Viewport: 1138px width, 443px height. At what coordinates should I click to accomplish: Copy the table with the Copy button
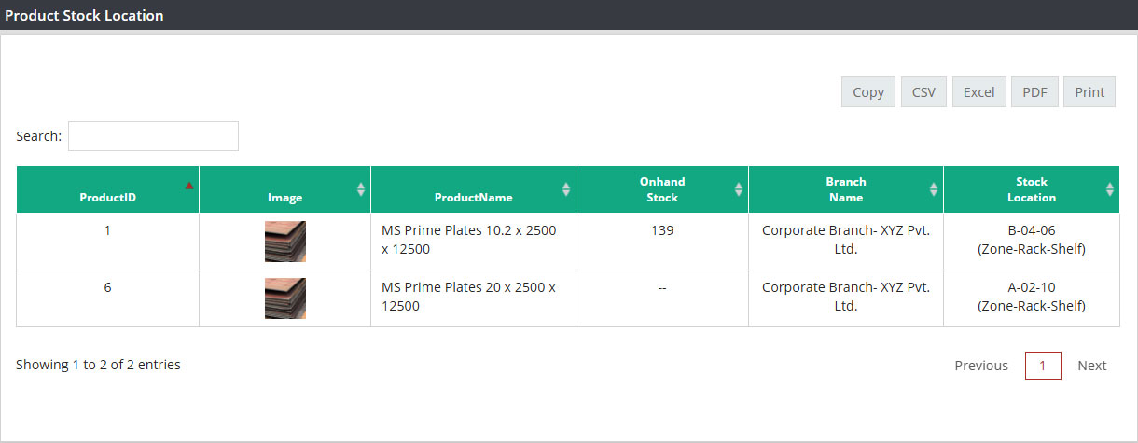tap(868, 92)
